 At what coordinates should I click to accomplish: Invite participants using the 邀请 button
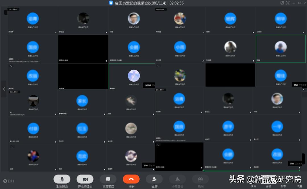(x=154, y=179)
